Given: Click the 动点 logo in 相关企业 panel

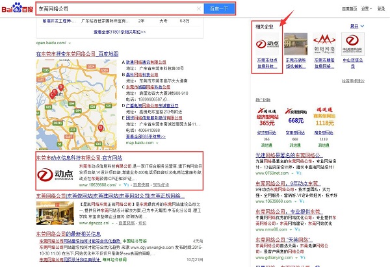Looking at the screenshot, I should coord(267,44).
